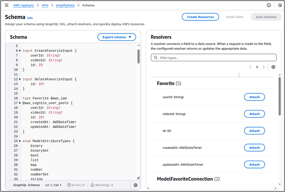Click line 22 updatedAt: AWSDateTime! in editor

click(x=54, y=127)
